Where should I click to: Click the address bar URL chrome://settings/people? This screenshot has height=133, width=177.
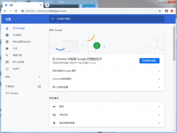coord(52,11)
